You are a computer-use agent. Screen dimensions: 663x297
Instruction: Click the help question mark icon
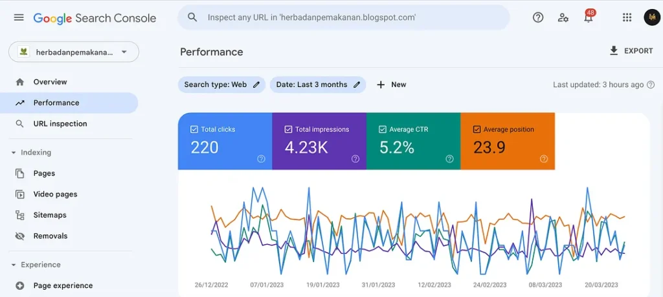coord(538,17)
